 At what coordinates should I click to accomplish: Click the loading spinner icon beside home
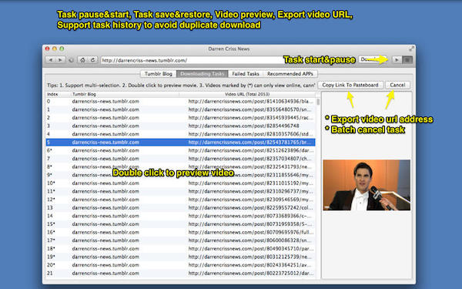pyautogui.click(x=72, y=60)
